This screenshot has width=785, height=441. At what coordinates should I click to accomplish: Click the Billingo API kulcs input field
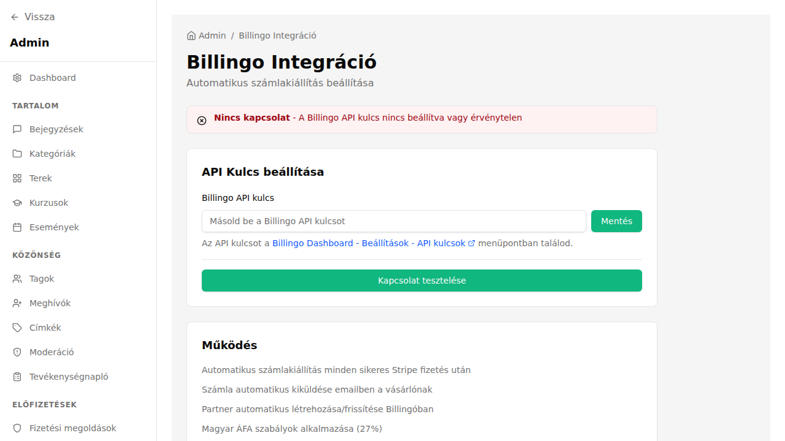tap(393, 221)
